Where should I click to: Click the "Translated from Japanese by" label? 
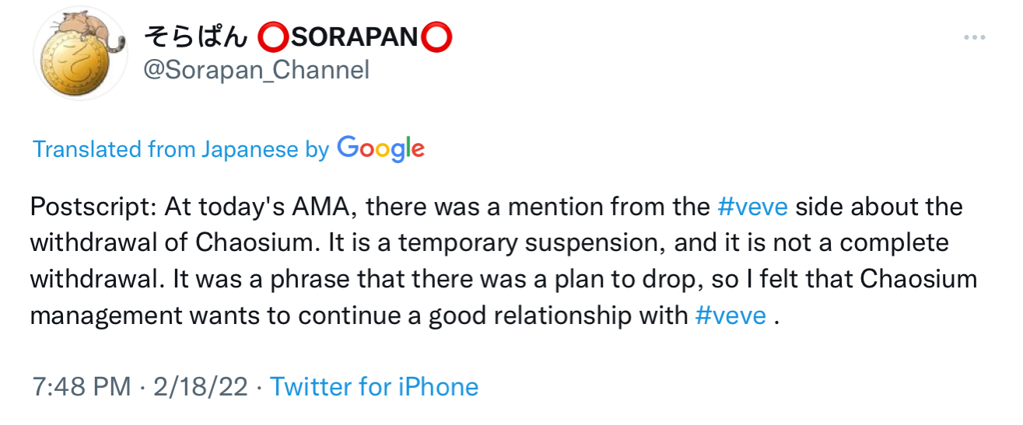(x=180, y=149)
